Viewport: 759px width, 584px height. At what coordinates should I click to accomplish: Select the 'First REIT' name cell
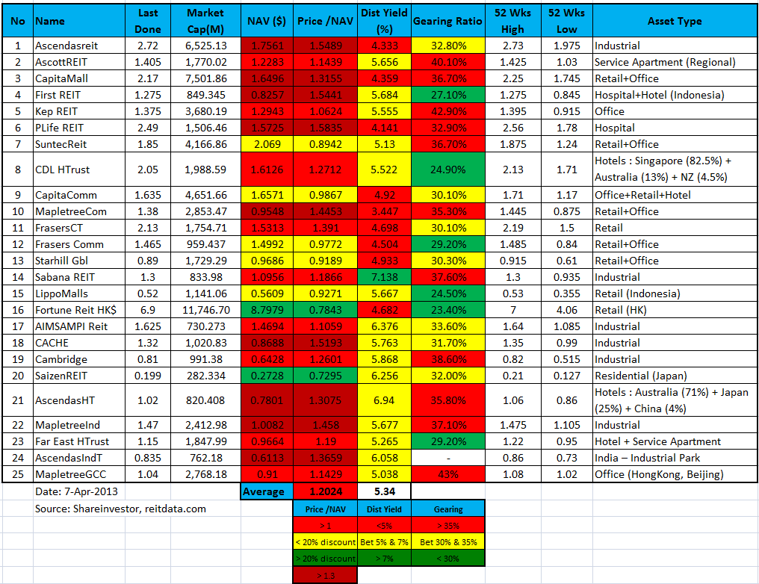tap(79, 95)
